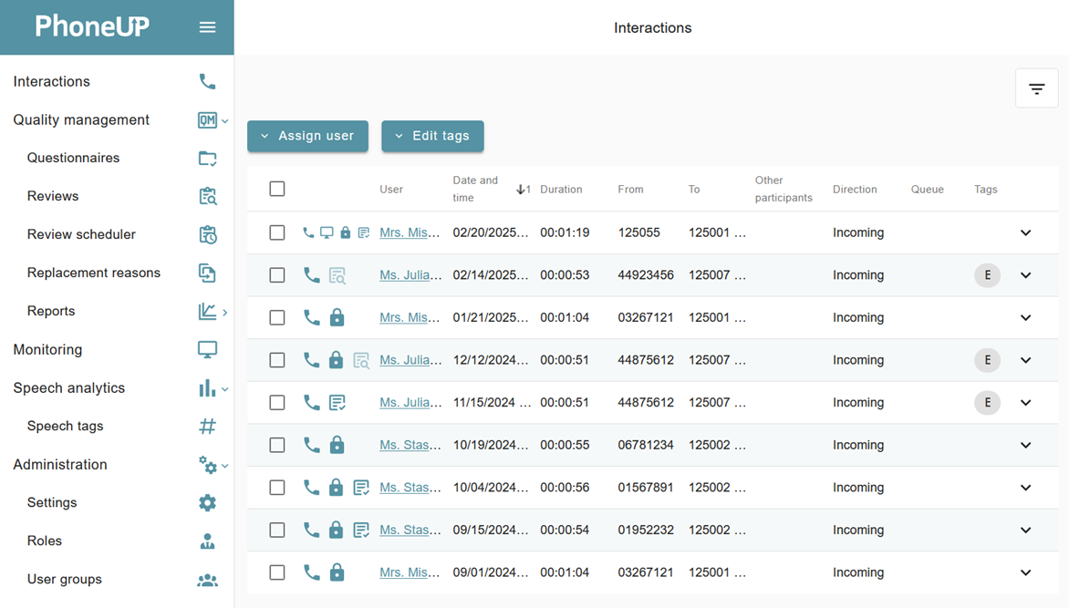Expand the 12/12/2024 row details chevron
Viewport: 1069px width, 608px height.
(1025, 360)
